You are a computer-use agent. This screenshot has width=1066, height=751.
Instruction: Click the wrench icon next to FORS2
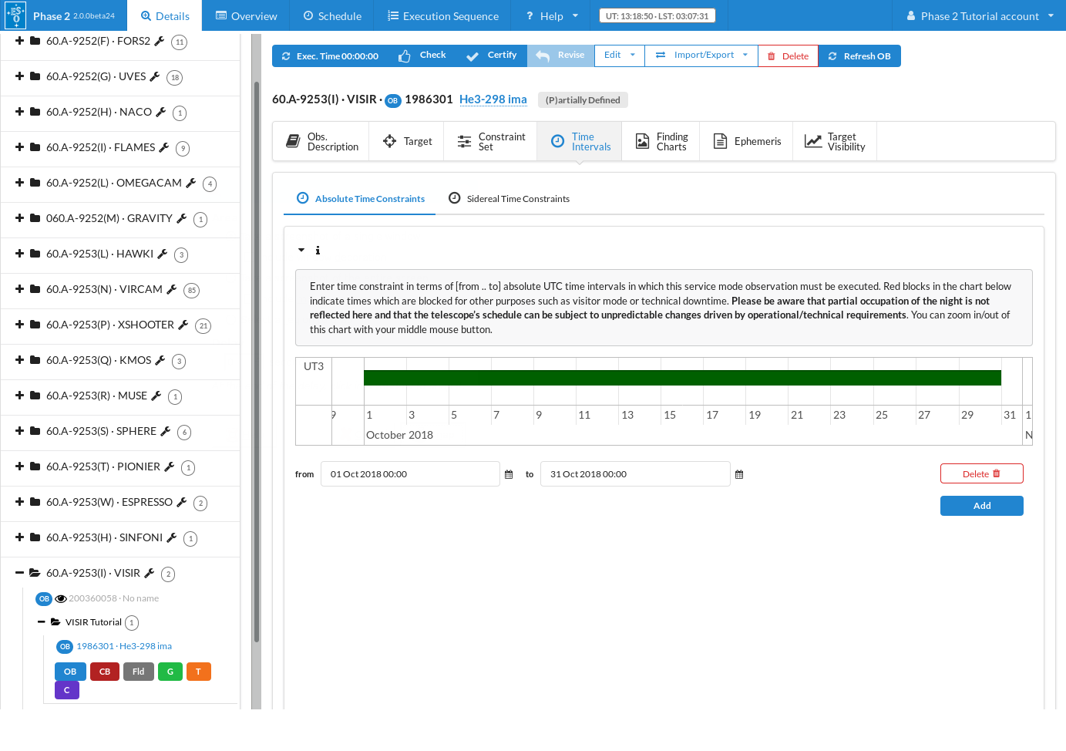(160, 41)
